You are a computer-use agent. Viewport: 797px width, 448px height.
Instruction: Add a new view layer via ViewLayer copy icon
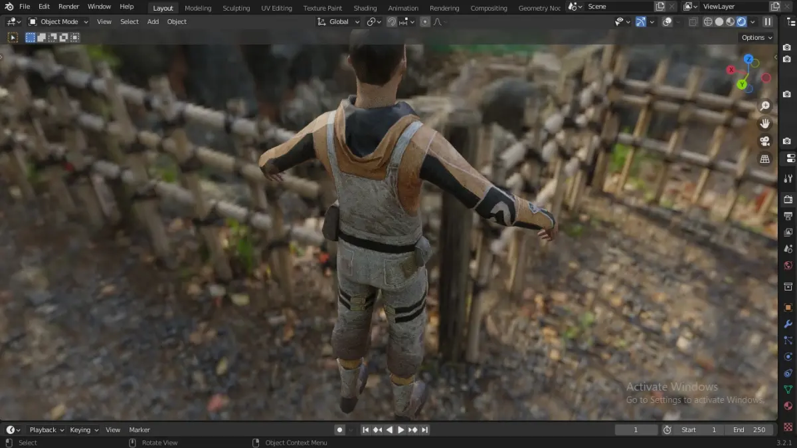tap(774, 7)
